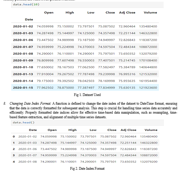Select Close value 77.407501
The width and height of the screenshot is (179, 172).
coord(106,60)
